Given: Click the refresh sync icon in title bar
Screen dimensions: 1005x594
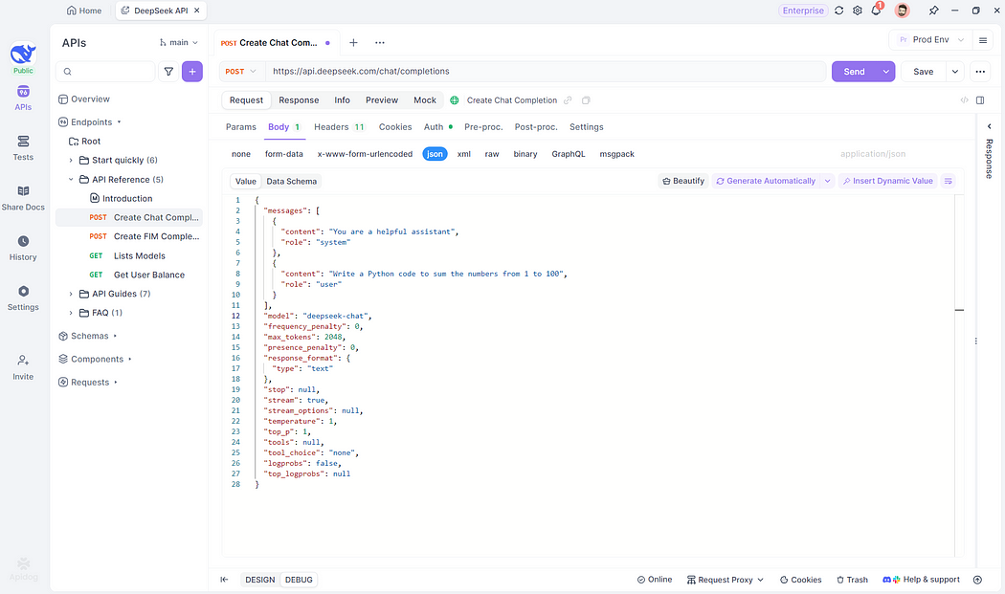Looking at the screenshot, I should [839, 11].
